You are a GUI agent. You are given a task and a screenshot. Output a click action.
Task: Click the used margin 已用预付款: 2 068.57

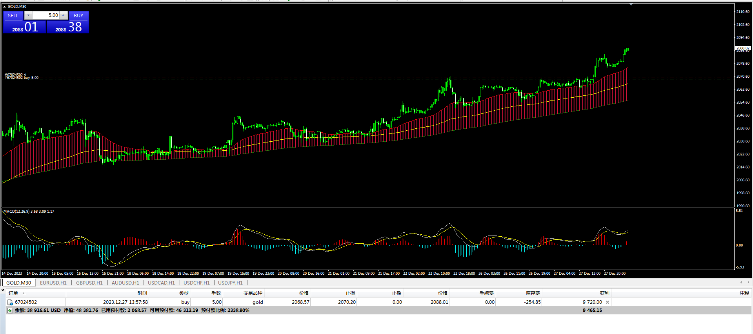click(x=124, y=310)
